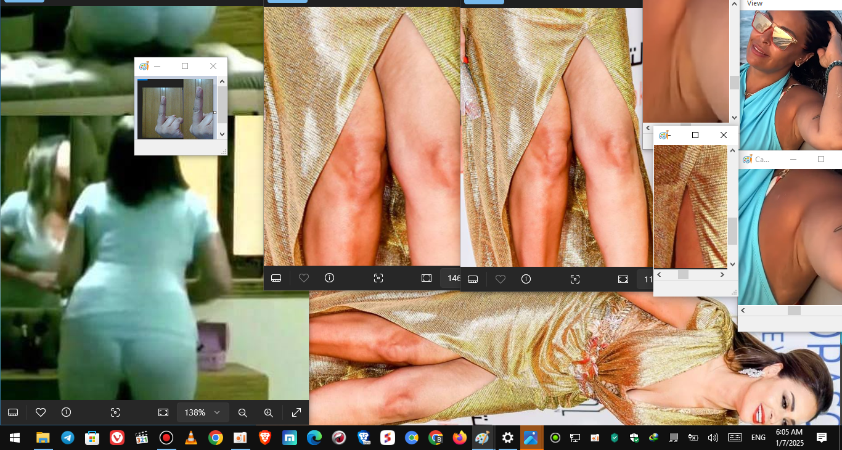
Task: Click horizontal scrollbar thumb in the gold-image Paint window
Action: [683, 275]
